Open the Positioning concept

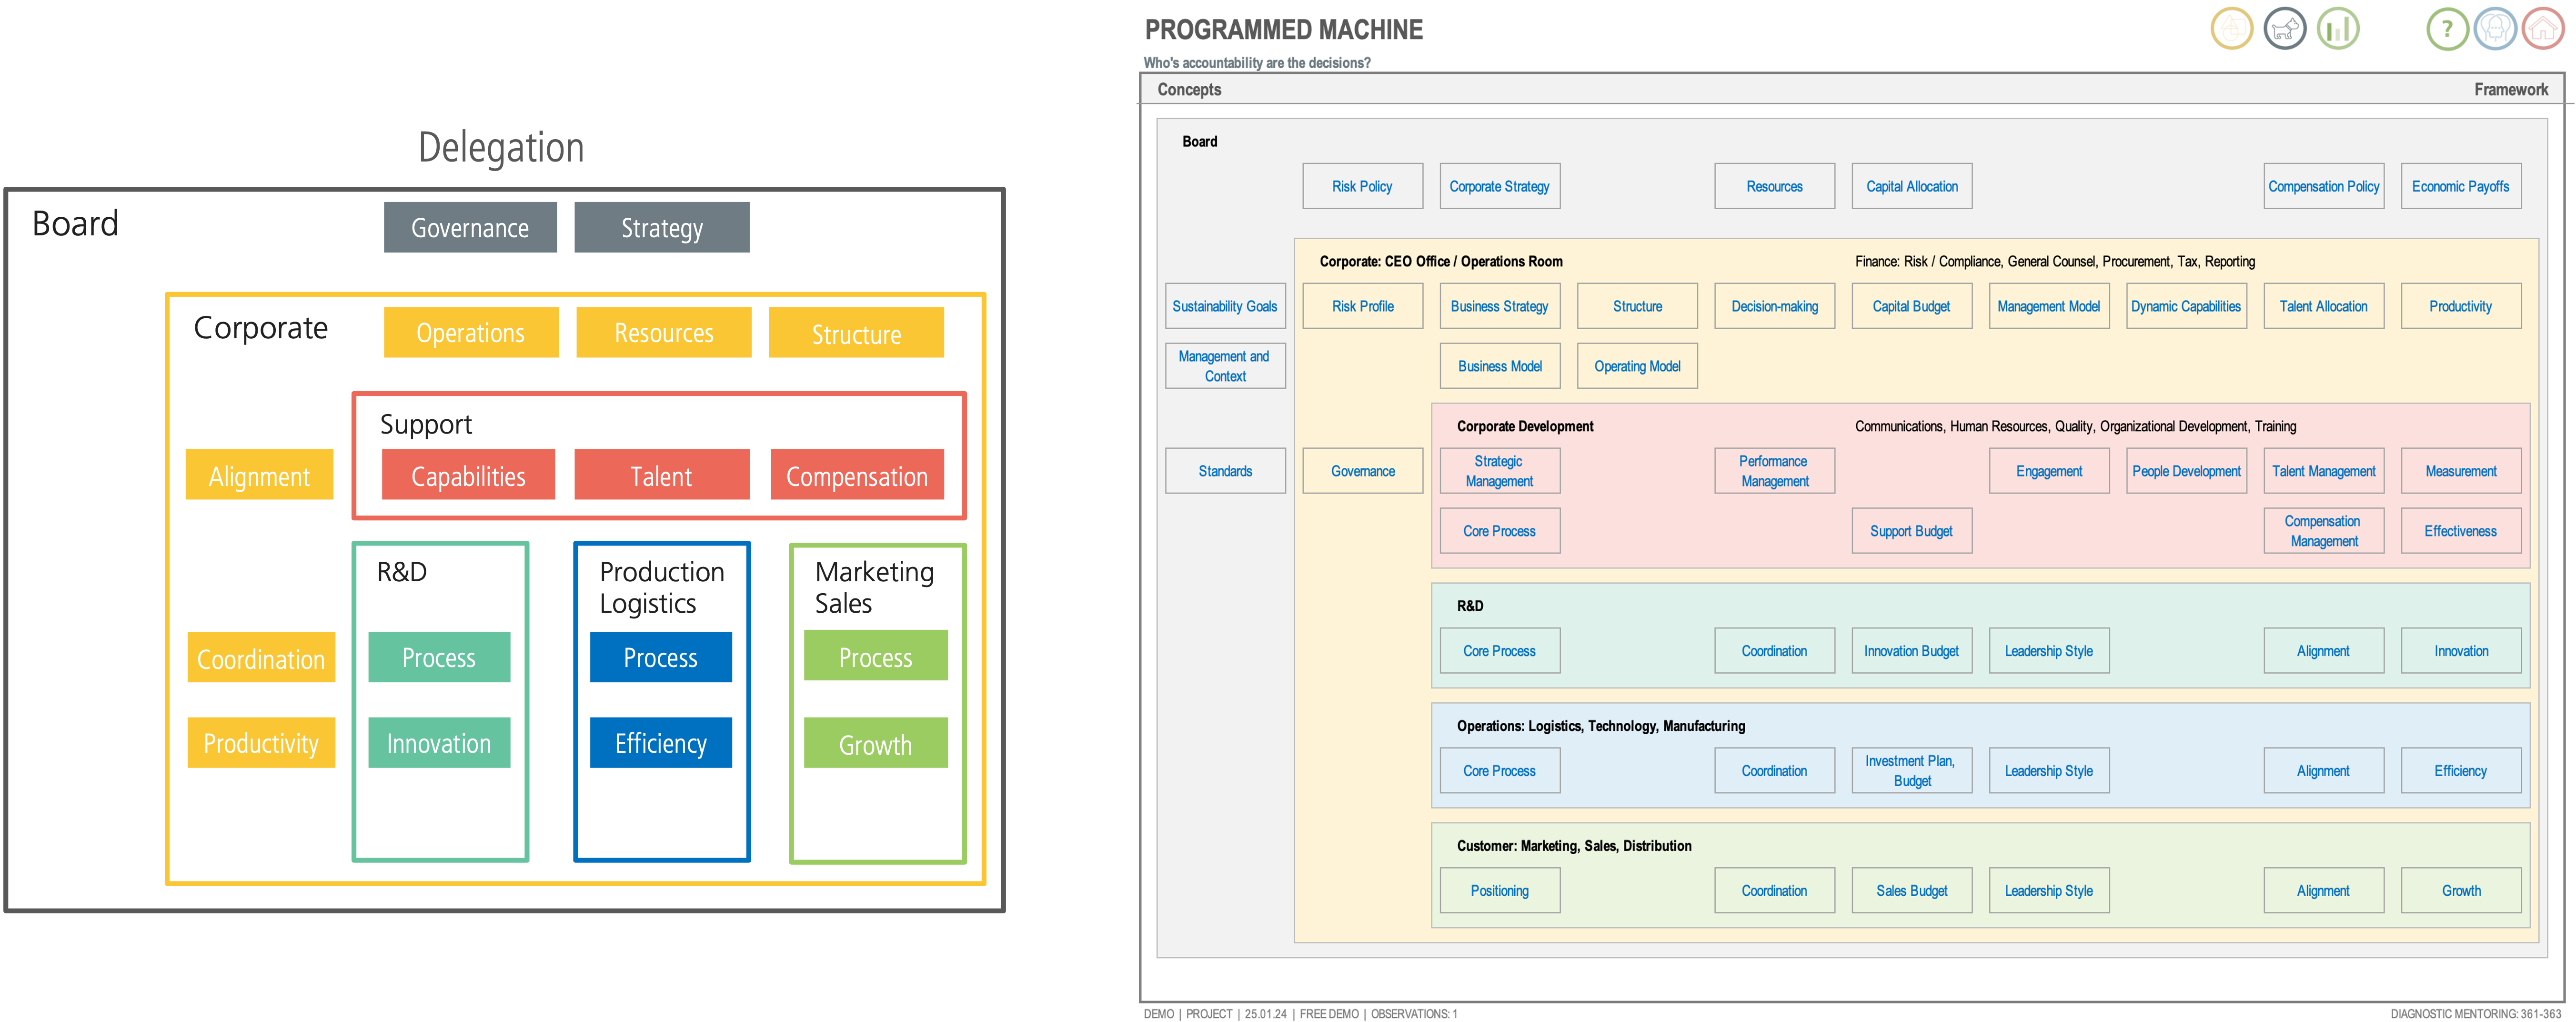[1499, 891]
